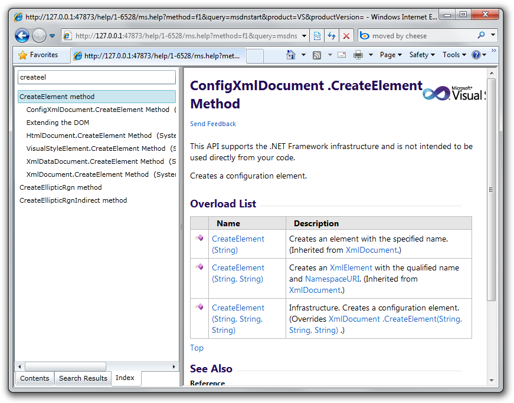Click the RSS feeds icon

click(317, 54)
